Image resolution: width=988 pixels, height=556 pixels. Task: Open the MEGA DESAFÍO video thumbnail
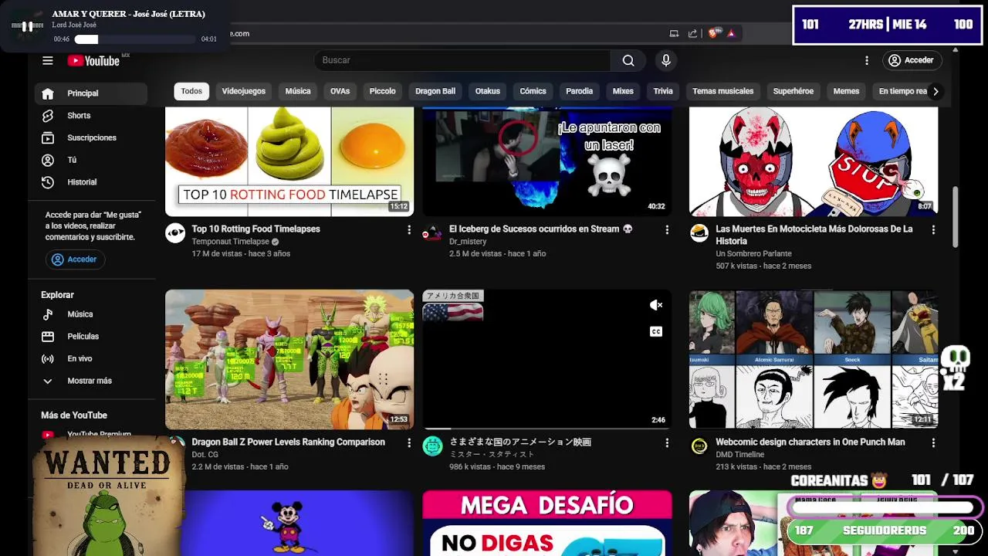tap(547, 524)
